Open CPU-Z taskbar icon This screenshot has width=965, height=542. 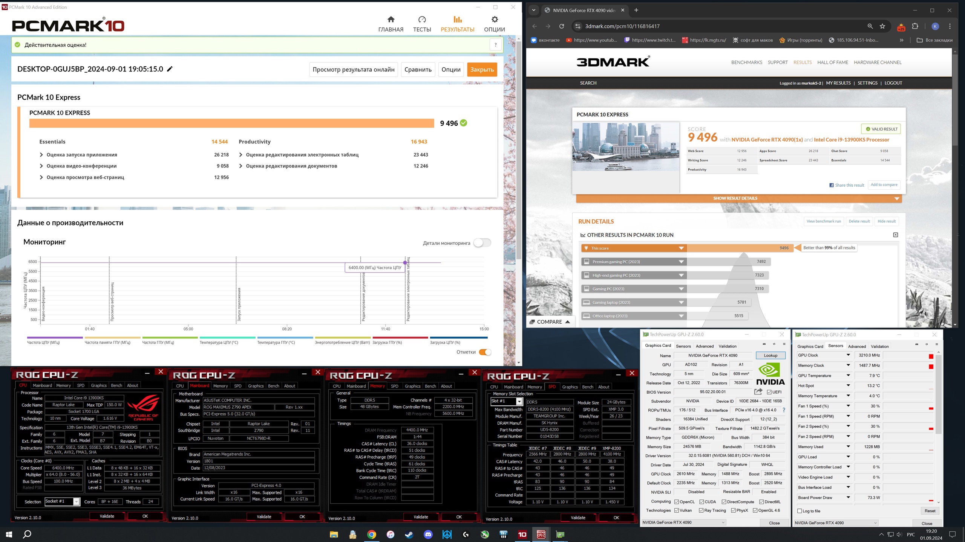point(541,534)
